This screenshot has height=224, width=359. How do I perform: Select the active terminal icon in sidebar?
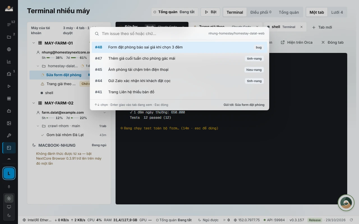tap(9, 148)
